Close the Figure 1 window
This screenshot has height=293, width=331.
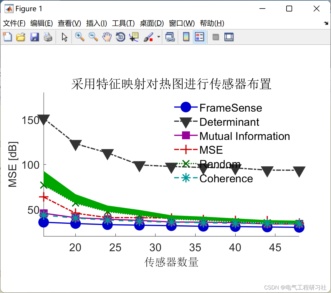pyautogui.click(x=317, y=9)
